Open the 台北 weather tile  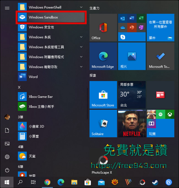[132, 95]
